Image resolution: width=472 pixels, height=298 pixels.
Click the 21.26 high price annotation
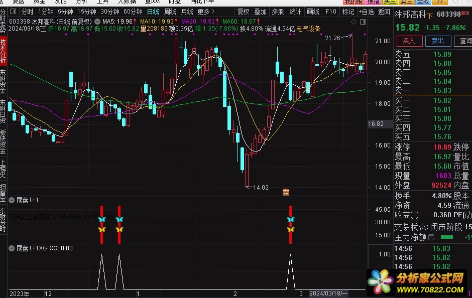coord(332,38)
